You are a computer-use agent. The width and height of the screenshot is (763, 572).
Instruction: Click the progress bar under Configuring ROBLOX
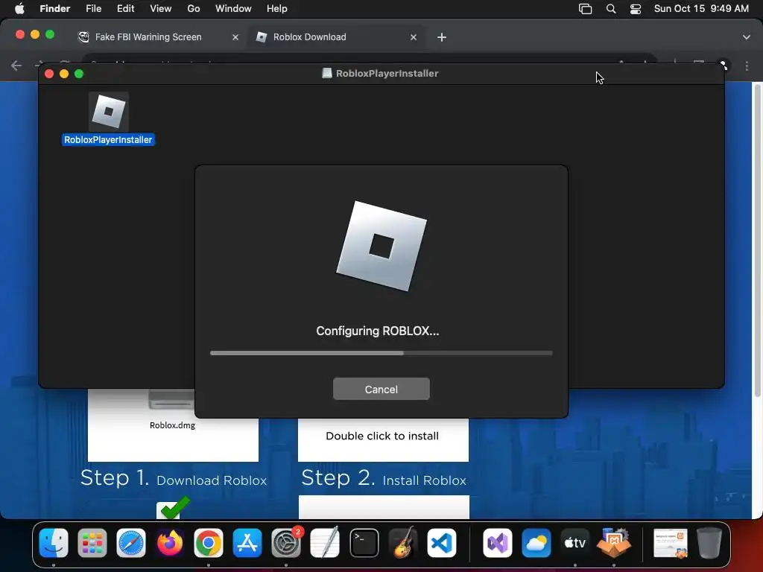(x=381, y=353)
